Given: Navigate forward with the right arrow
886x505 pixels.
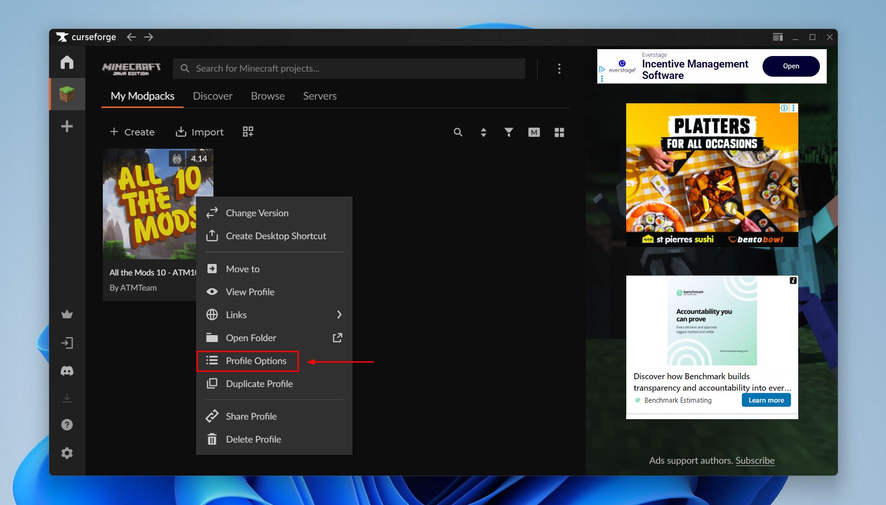Looking at the screenshot, I should (x=148, y=37).
